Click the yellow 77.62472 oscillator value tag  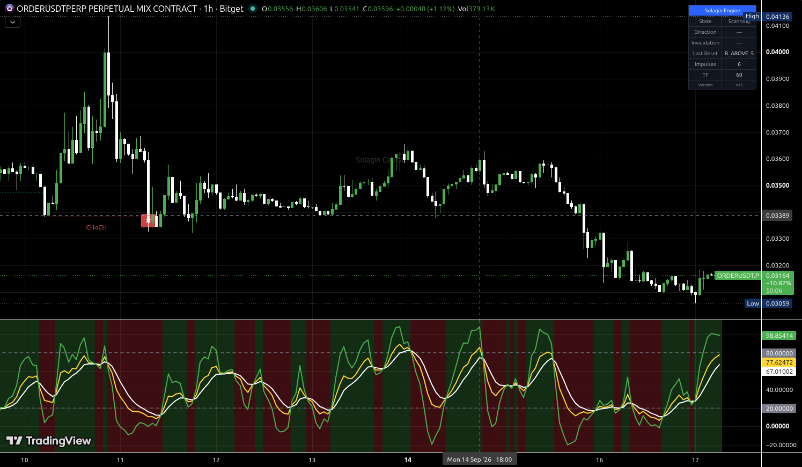pos(779,362)
